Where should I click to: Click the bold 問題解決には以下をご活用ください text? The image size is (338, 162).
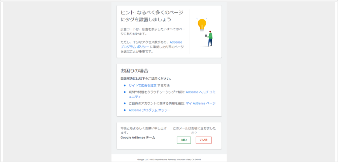146,79
